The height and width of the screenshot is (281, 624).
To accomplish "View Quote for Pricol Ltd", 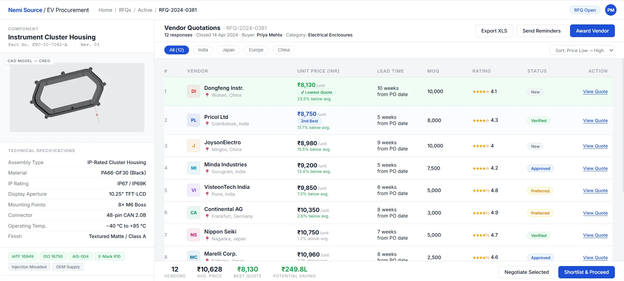I will (595, 120).
